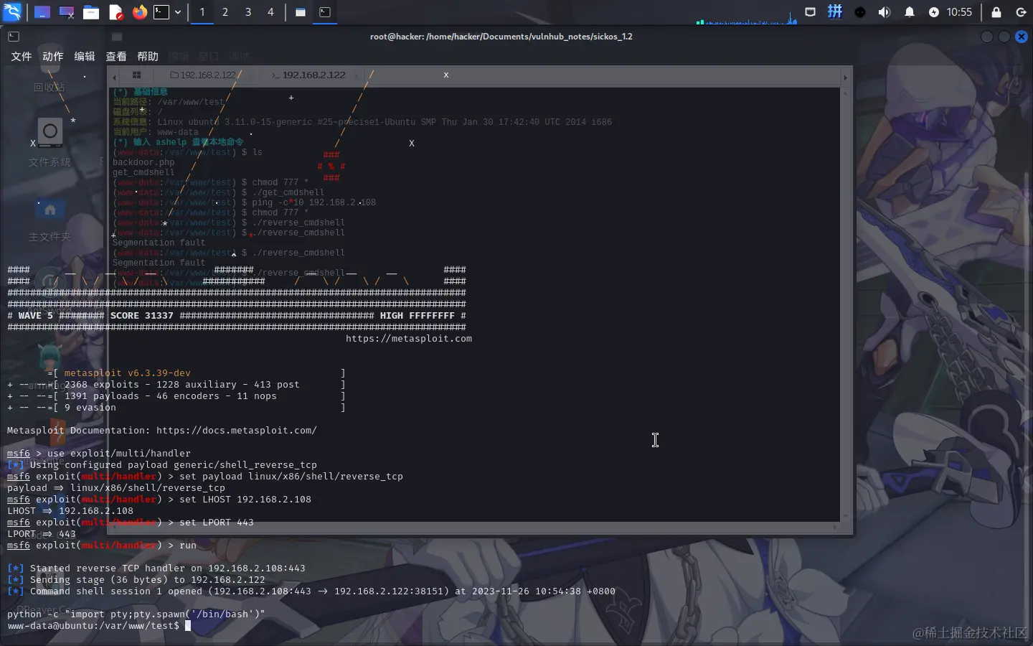1033x646 pixels.
Task: Click the grid home tab in background window
Action: [136, 75]
